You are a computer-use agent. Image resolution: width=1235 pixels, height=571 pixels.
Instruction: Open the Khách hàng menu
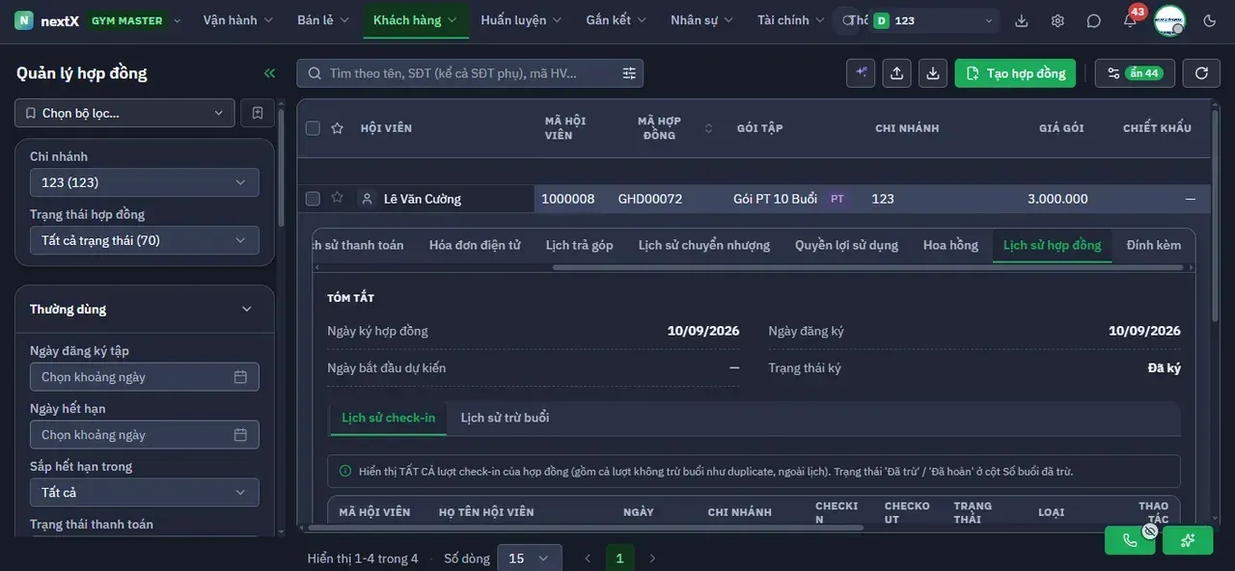click(x=415, y=20)
